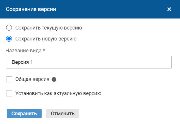This screenshot has width=180, height=124.
Task: Close the Сохранение версии dialog with X
Action: tap(169, 9)
